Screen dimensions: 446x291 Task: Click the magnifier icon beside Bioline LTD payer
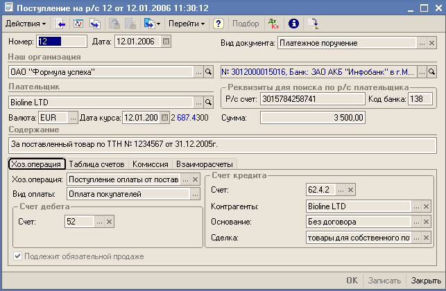(207, 101)
